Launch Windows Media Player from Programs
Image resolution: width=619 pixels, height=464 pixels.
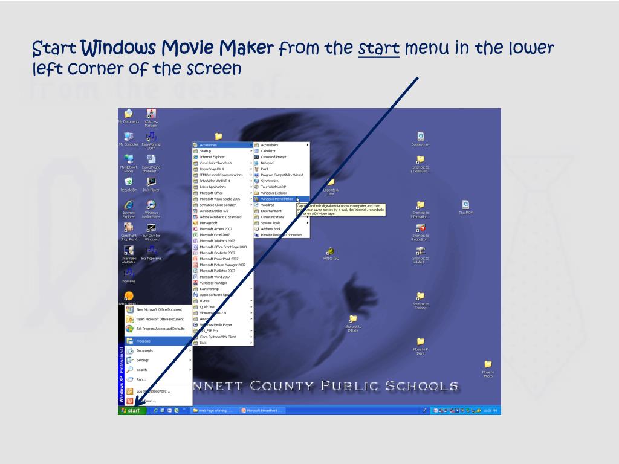[222, 324]
